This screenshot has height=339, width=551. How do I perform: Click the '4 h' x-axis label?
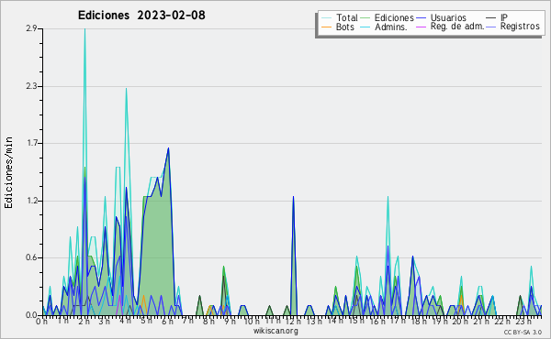tap(126, 321)
